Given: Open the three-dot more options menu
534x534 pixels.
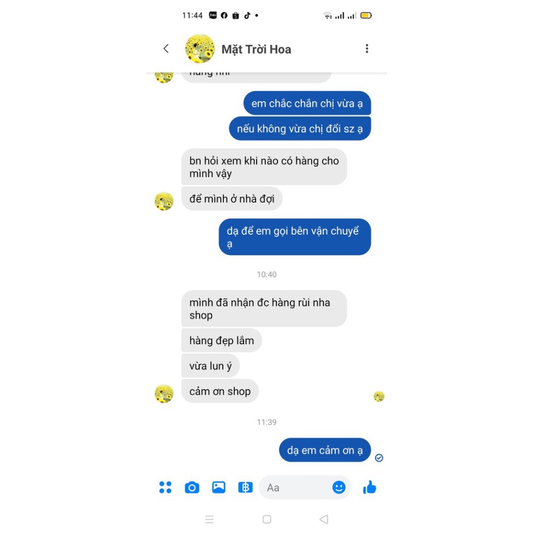Looking at the screenshot, I should point(367,49).
